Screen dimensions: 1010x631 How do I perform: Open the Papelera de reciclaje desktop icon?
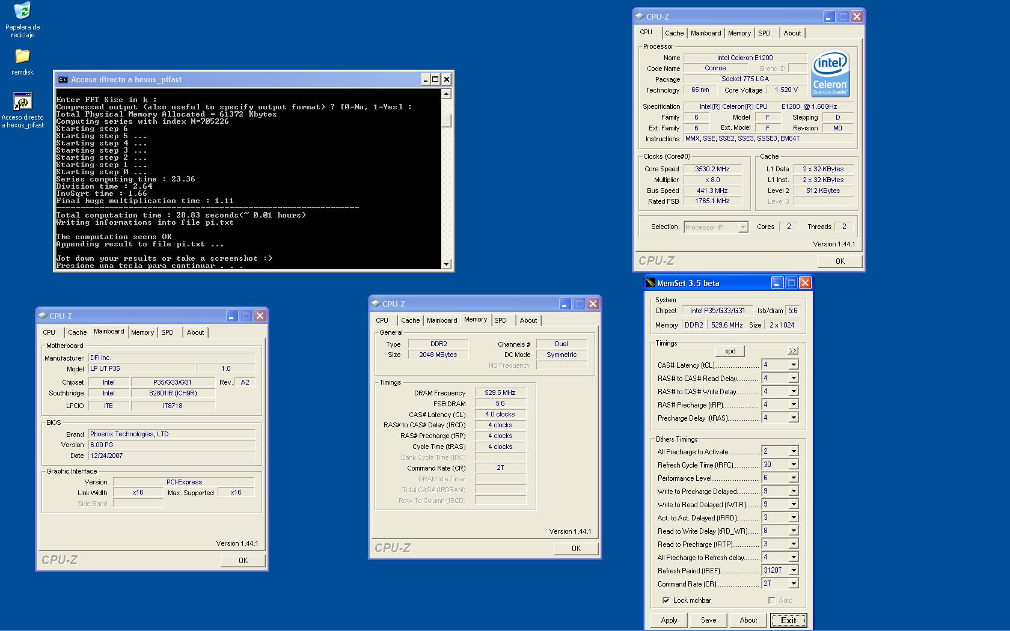coord(22,20)
